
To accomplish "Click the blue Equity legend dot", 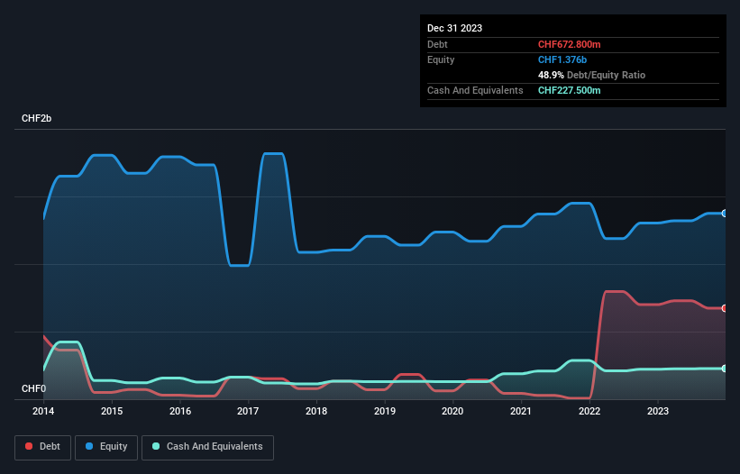I will 88,446.
